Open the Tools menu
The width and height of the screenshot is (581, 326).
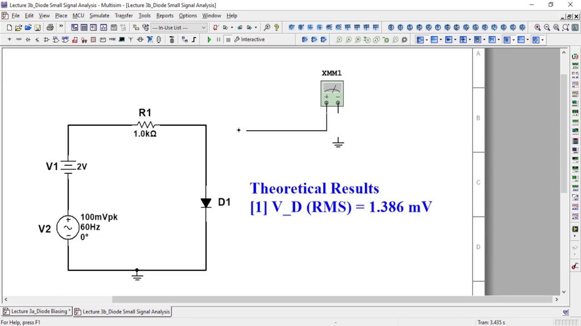tap(144, 15)
